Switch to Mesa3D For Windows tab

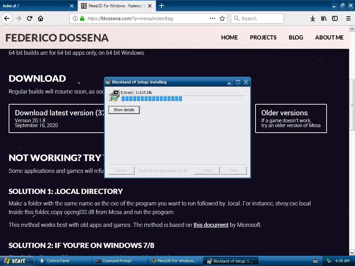[x=116, y=6]
